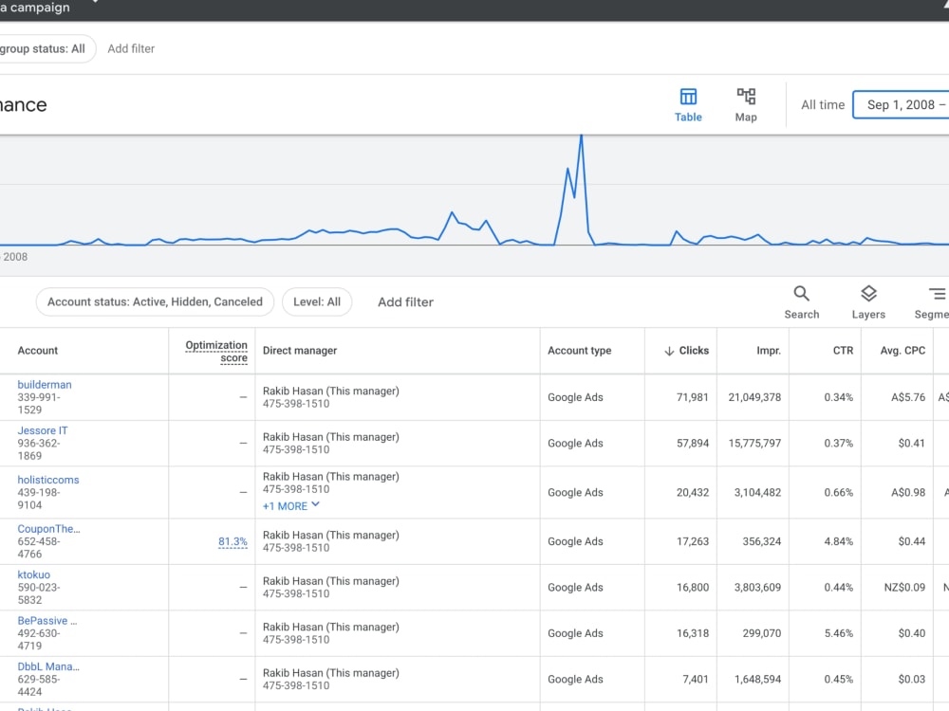Sort by Optimization score column header
This screenshot has width=949, height=711.
(216, 352)
